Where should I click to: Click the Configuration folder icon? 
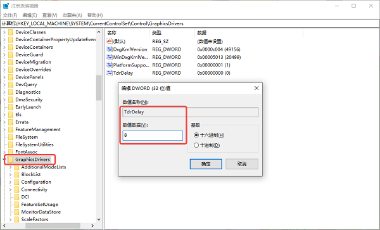click(16, 182)
